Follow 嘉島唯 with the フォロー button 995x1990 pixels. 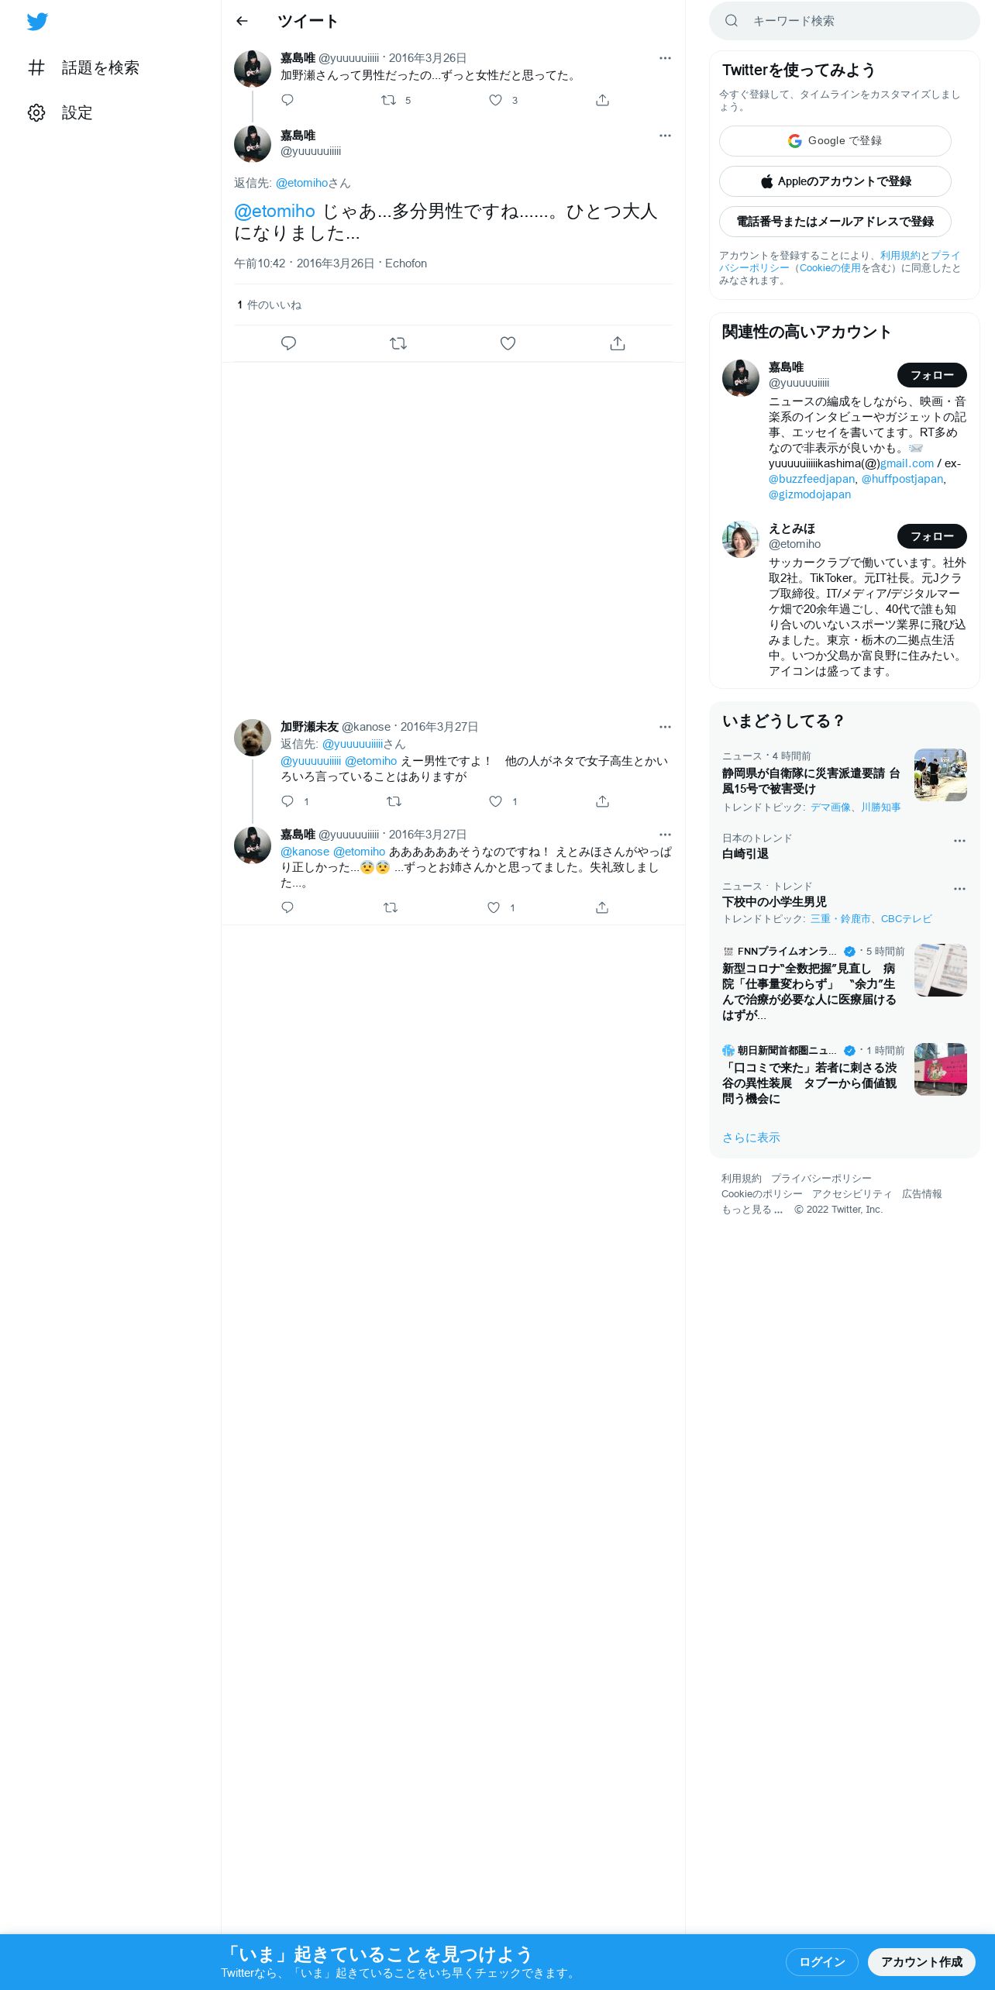tap(932, 375)
